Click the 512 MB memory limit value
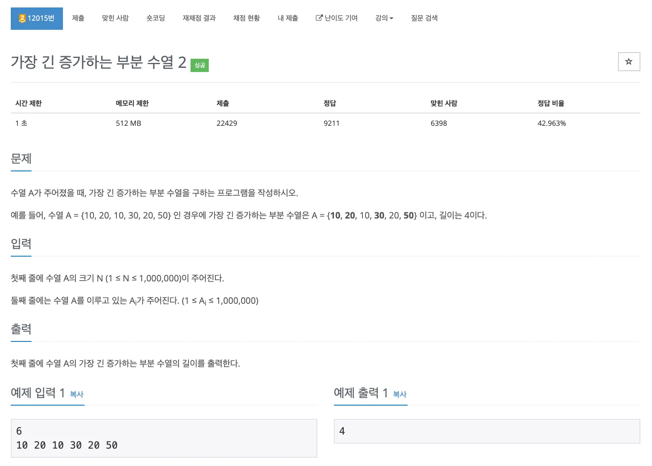This screenshot has width=652, height=466. (128, 123)
